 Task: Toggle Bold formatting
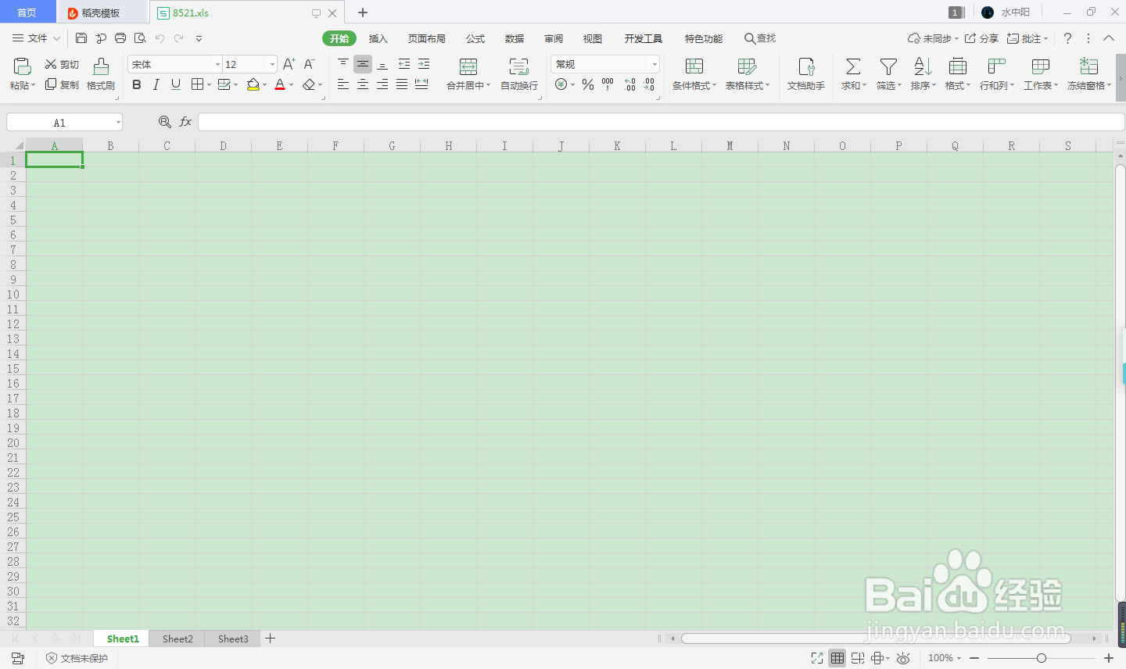(137, 84)
